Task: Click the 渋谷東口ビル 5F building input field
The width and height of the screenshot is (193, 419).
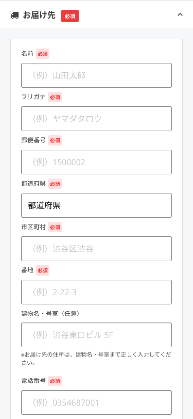Action: pyautogui.click(x=97, y=335)
